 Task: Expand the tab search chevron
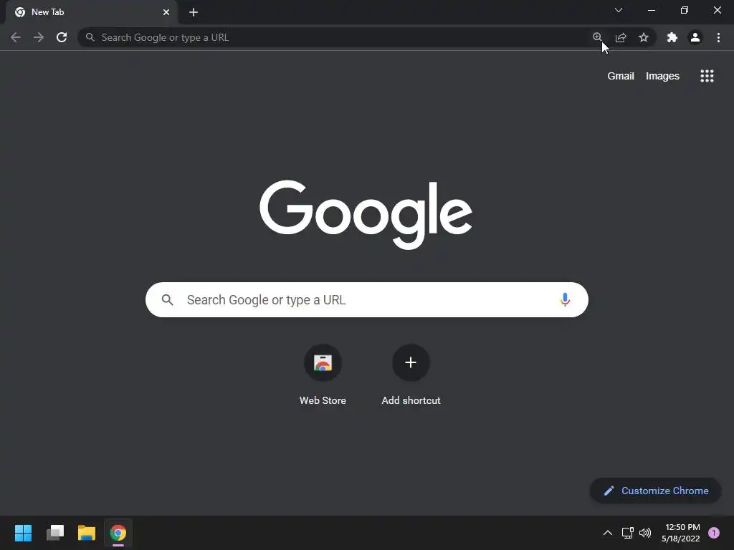[x=619, y=10]
